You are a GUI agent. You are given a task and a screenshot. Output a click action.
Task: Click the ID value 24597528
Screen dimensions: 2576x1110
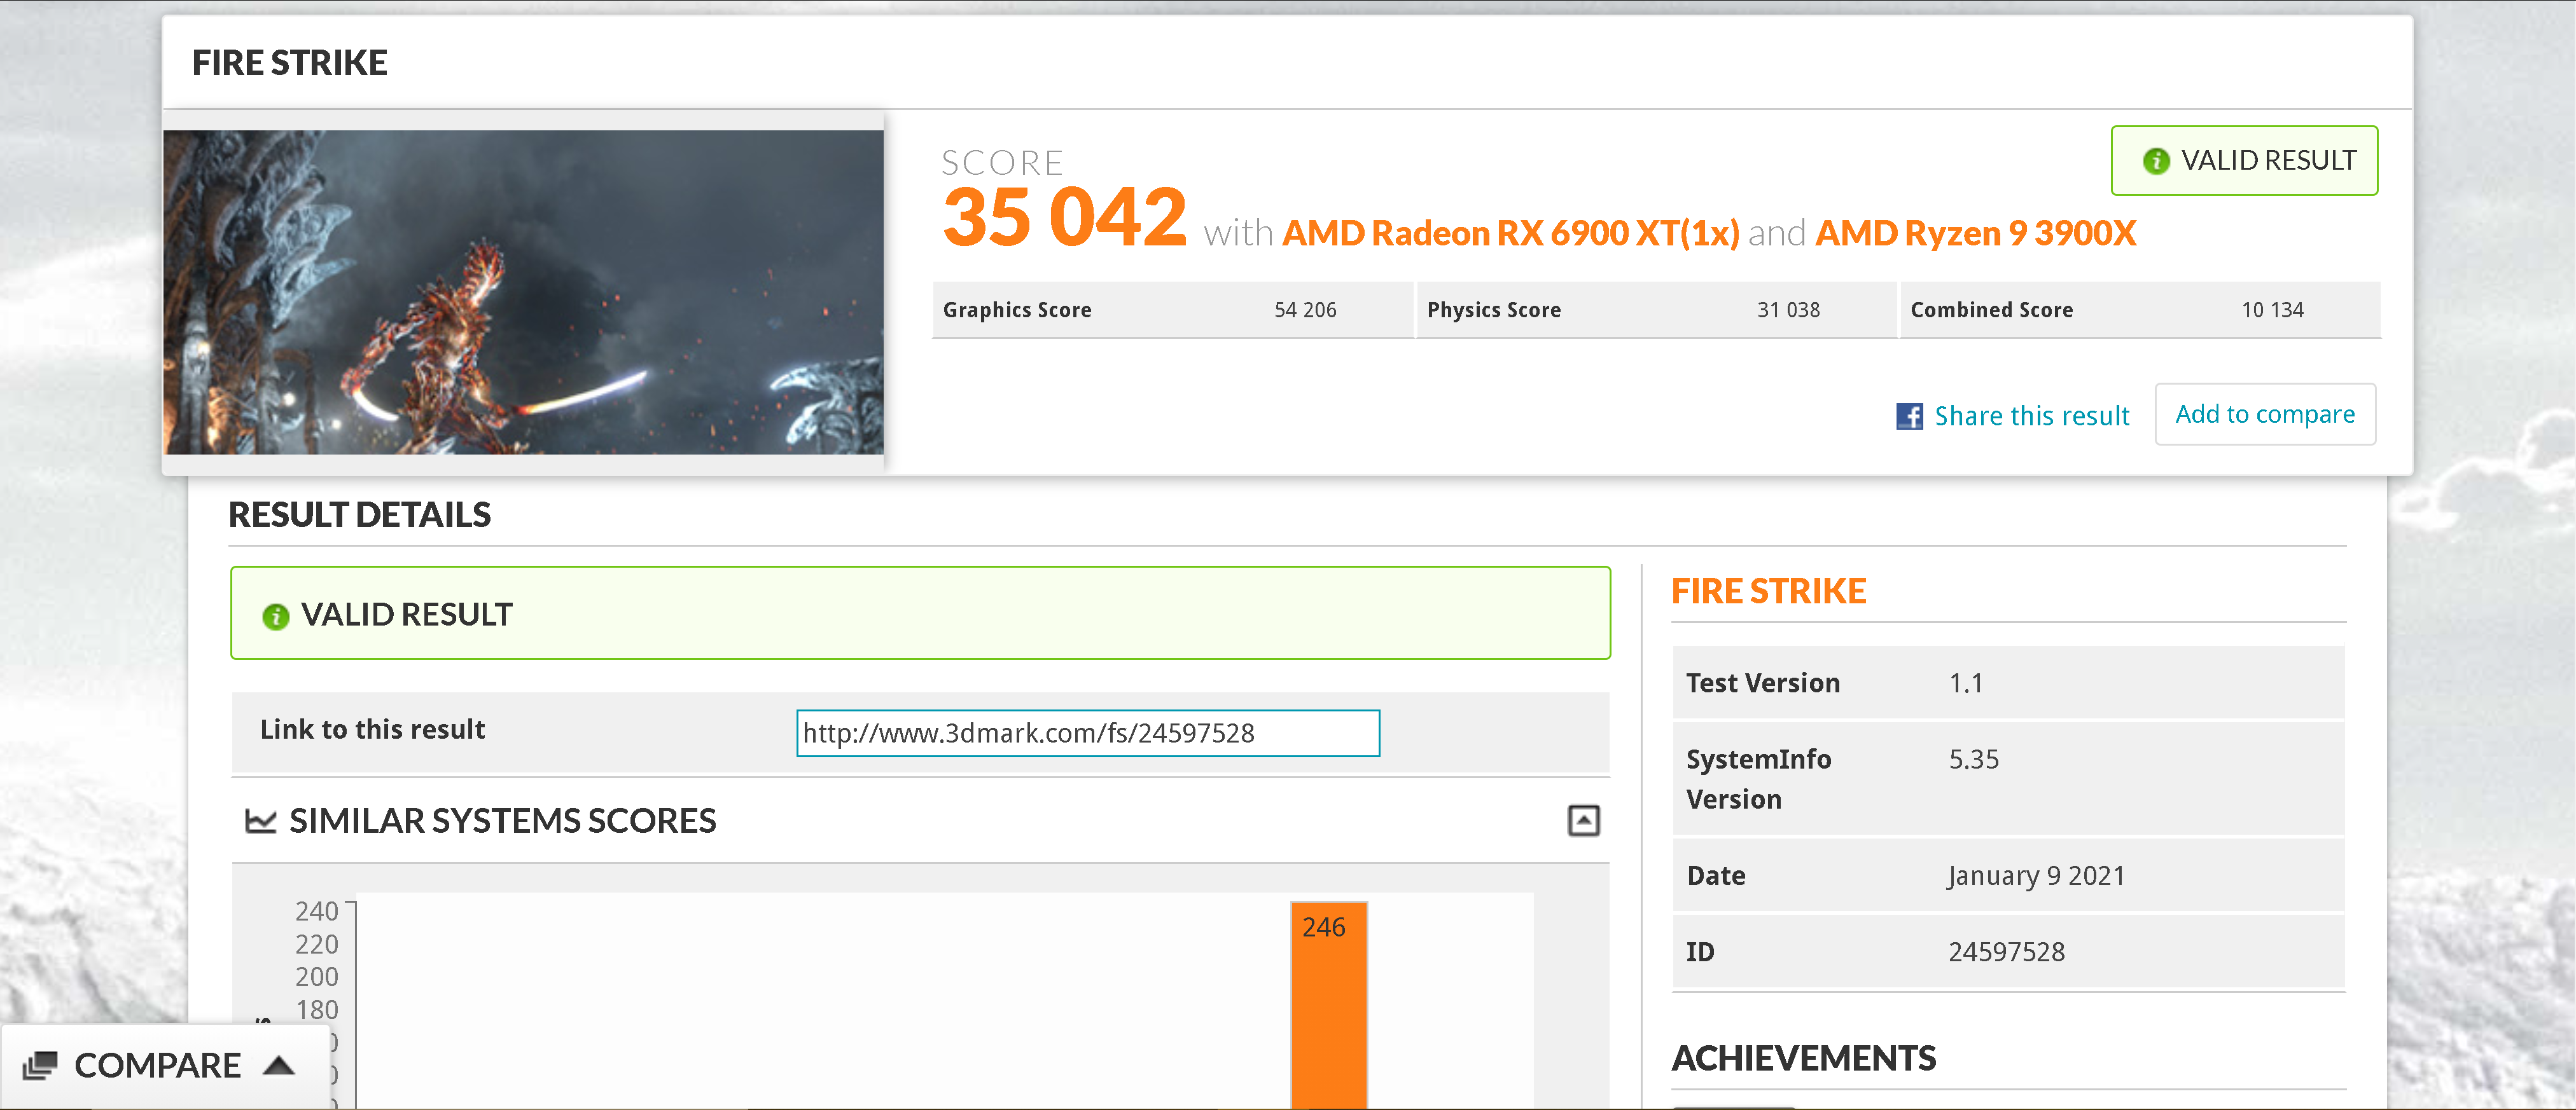pyautogui.click(x=2006, y=952)
